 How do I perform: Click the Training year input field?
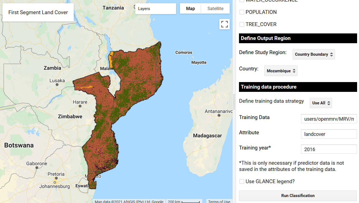(x=329, y=149)
